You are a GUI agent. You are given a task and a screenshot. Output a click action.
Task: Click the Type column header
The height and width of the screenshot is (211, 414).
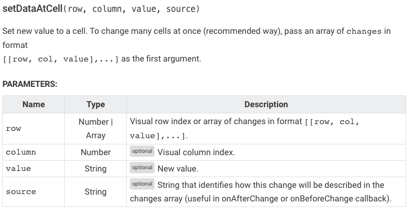95,104
